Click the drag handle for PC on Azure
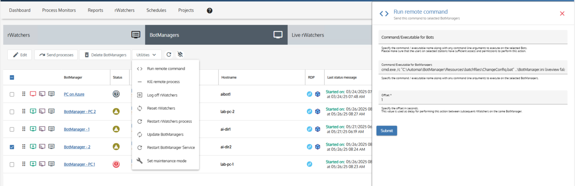Screen dimensions: 575x186 (x=23, y=94)
